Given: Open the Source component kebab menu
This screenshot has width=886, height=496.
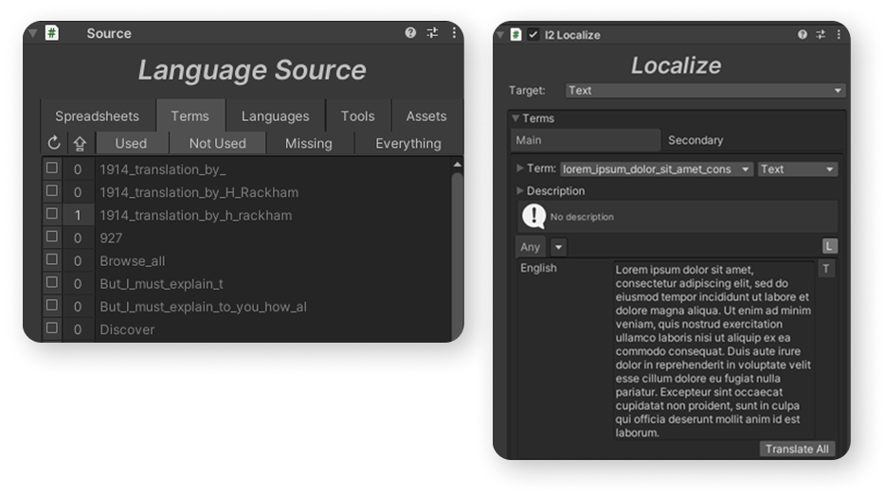Looking at the screenshot, I should pyautogui.click(x=454, y=33).
